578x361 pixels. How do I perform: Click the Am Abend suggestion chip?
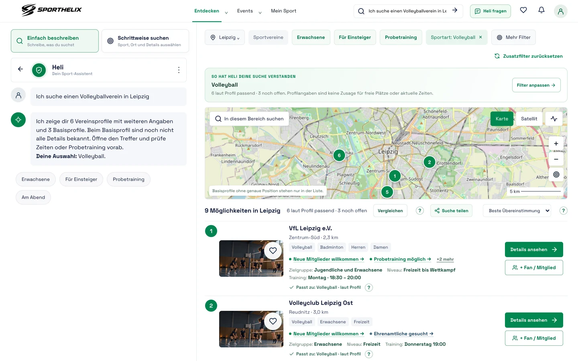33,197
